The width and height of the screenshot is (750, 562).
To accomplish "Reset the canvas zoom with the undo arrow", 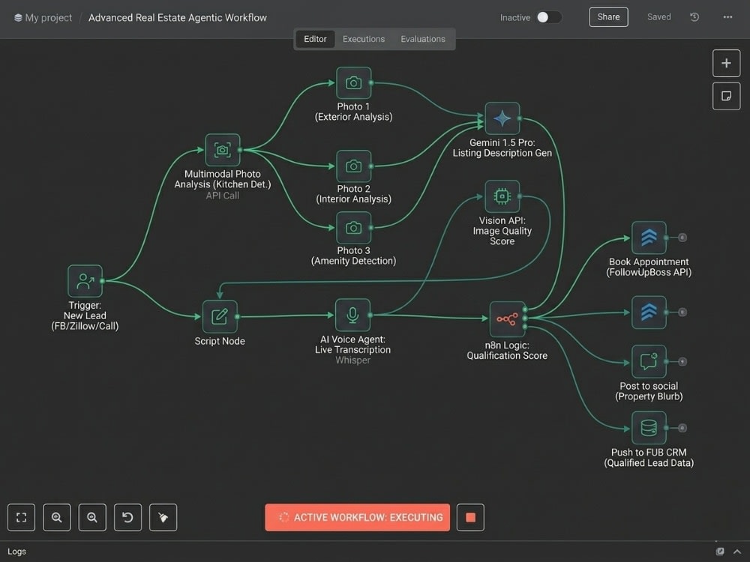I will pos(127,518).
